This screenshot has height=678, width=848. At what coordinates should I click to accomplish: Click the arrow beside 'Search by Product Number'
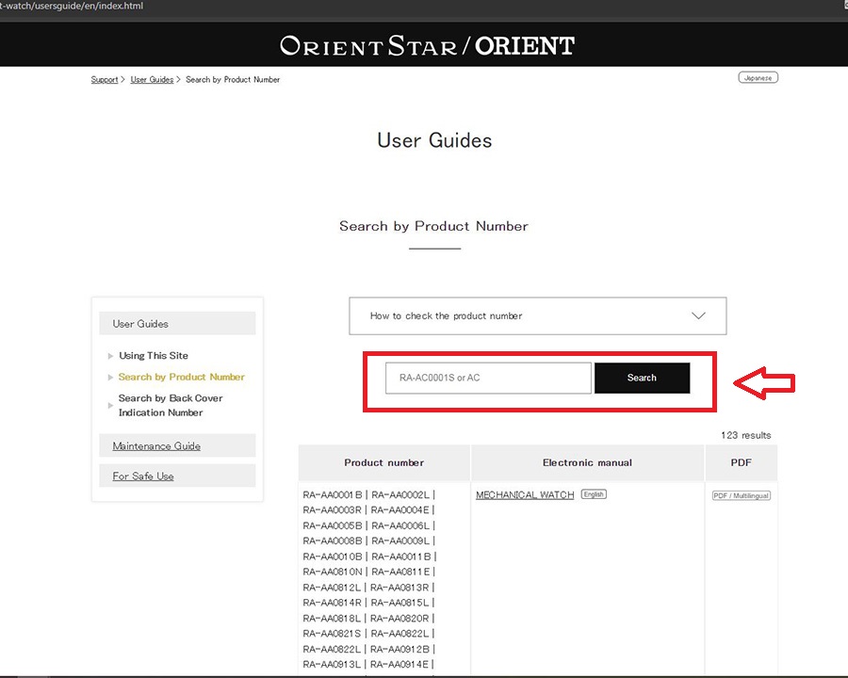(110, 377)
